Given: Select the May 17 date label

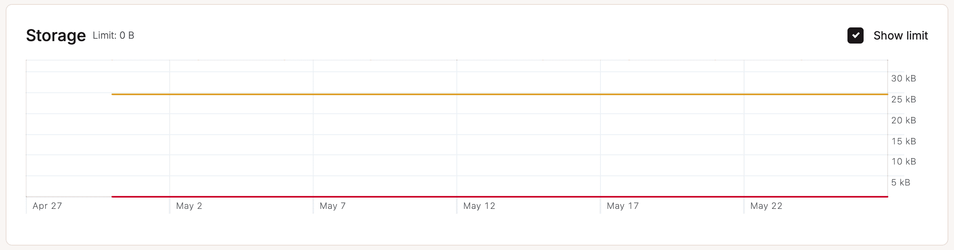Looking at the screenshot, I should point(623,206).
